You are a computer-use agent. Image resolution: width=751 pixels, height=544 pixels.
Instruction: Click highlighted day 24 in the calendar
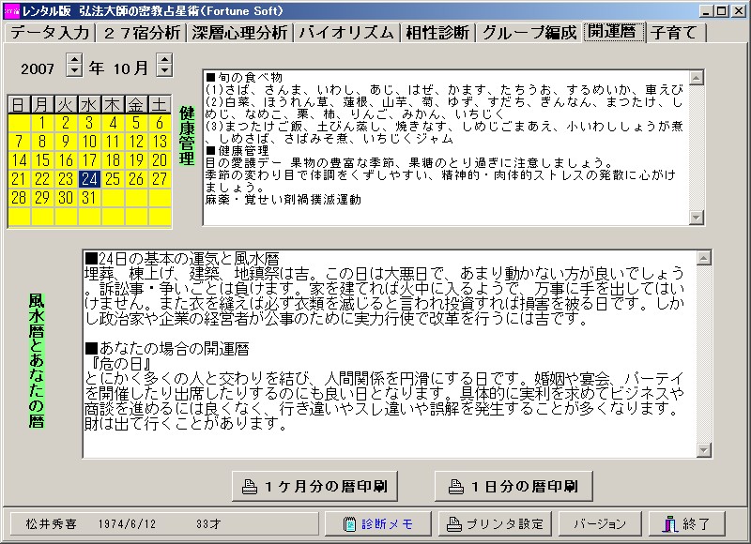tap(89, 179)
